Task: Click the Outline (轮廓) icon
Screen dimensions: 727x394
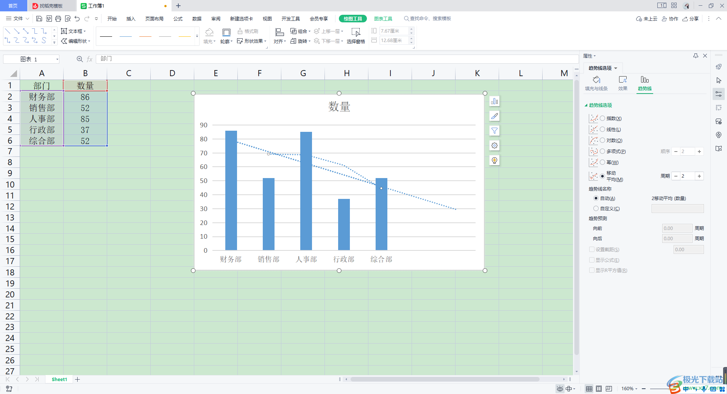Action: pos(226,32)
